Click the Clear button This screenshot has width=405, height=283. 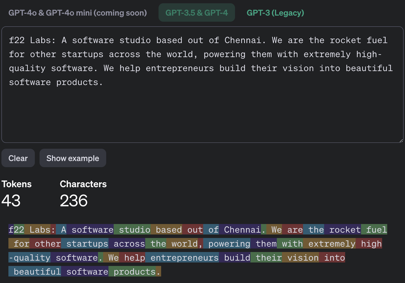pos(18,158)
